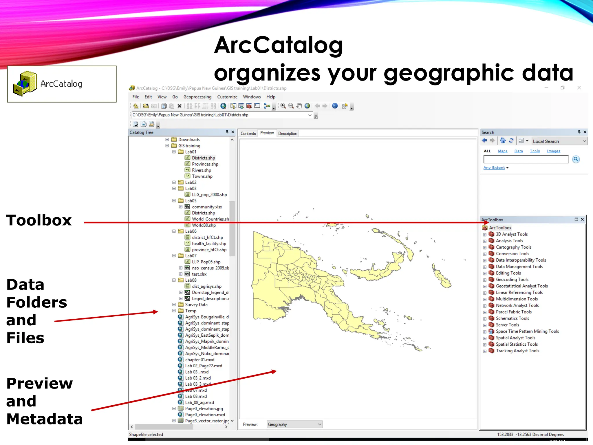Screen dimensions: 593x445
Task: Close the ArcToolbox panel
Action: (582, 220)
